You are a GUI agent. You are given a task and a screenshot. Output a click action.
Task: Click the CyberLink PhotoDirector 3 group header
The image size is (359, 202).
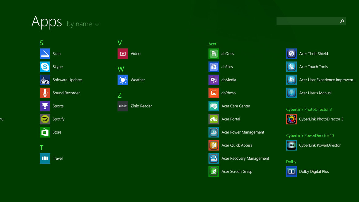[309, 109]
